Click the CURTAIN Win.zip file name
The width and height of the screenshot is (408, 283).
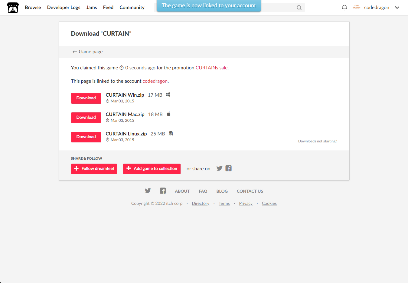coord(125,95)
